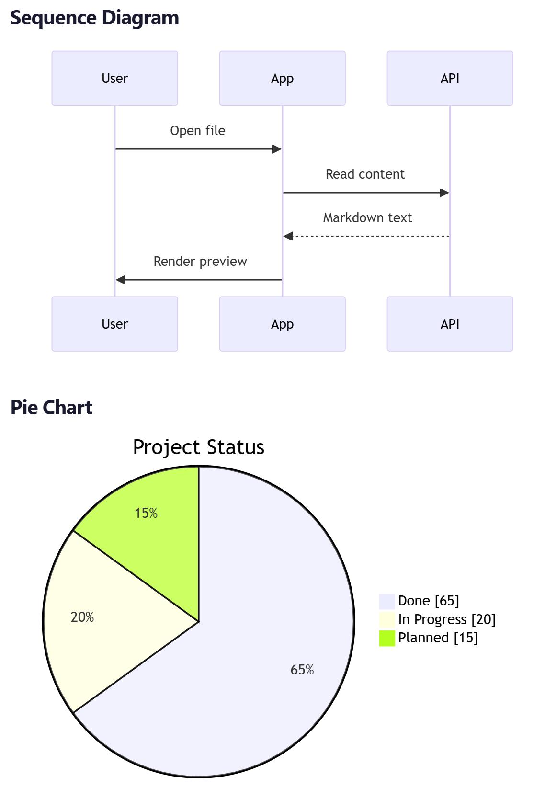The width and height of the screenshot is (545, 788).
Task: Click the top App participant box
Action: (282, 78)
